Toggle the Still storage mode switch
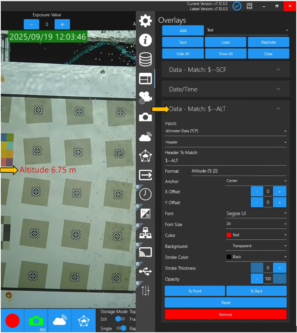297x333 pixels. tap(120, 319)
